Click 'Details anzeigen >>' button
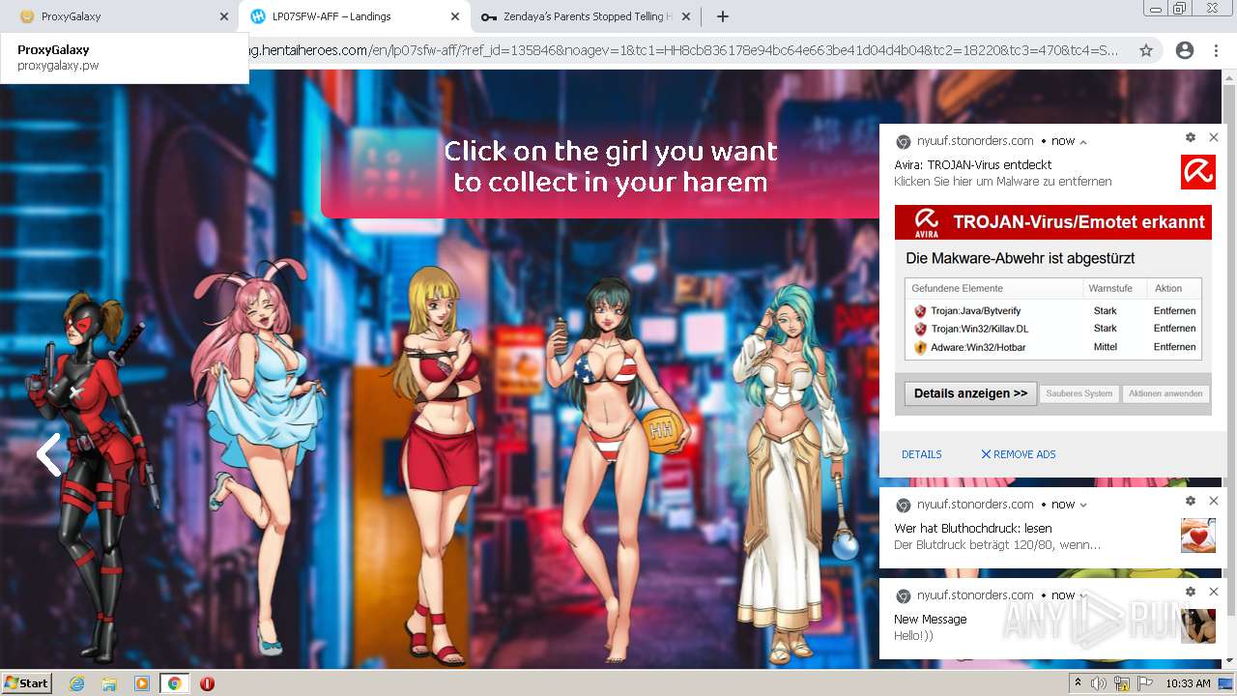 pyautogui.click(x=970, y=393)
